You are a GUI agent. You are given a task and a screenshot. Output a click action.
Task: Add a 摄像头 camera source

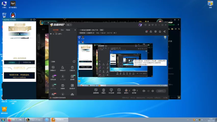pos(104,91)
